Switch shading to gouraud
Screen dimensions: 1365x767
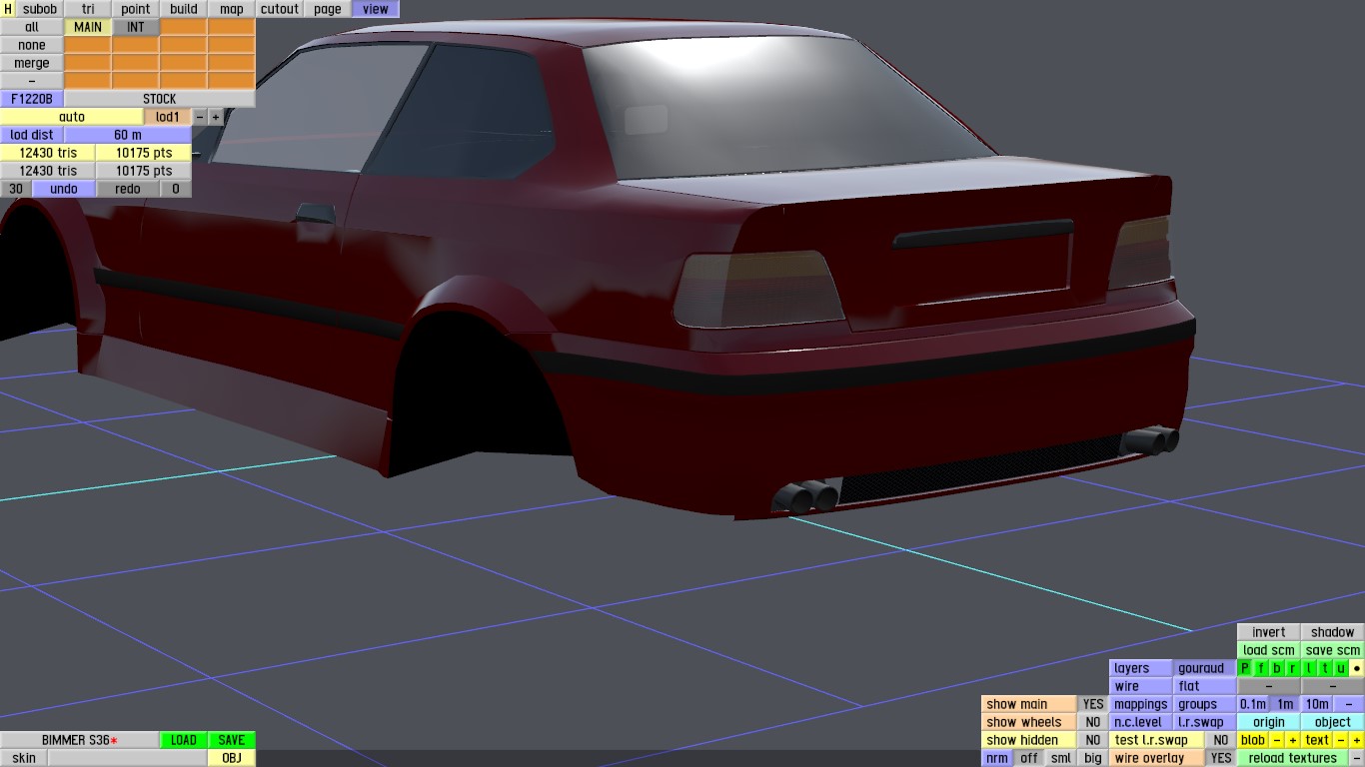click(x=1205, y=668)
